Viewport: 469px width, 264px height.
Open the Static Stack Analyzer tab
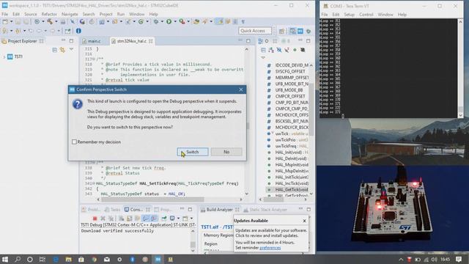tap(265, 210)
